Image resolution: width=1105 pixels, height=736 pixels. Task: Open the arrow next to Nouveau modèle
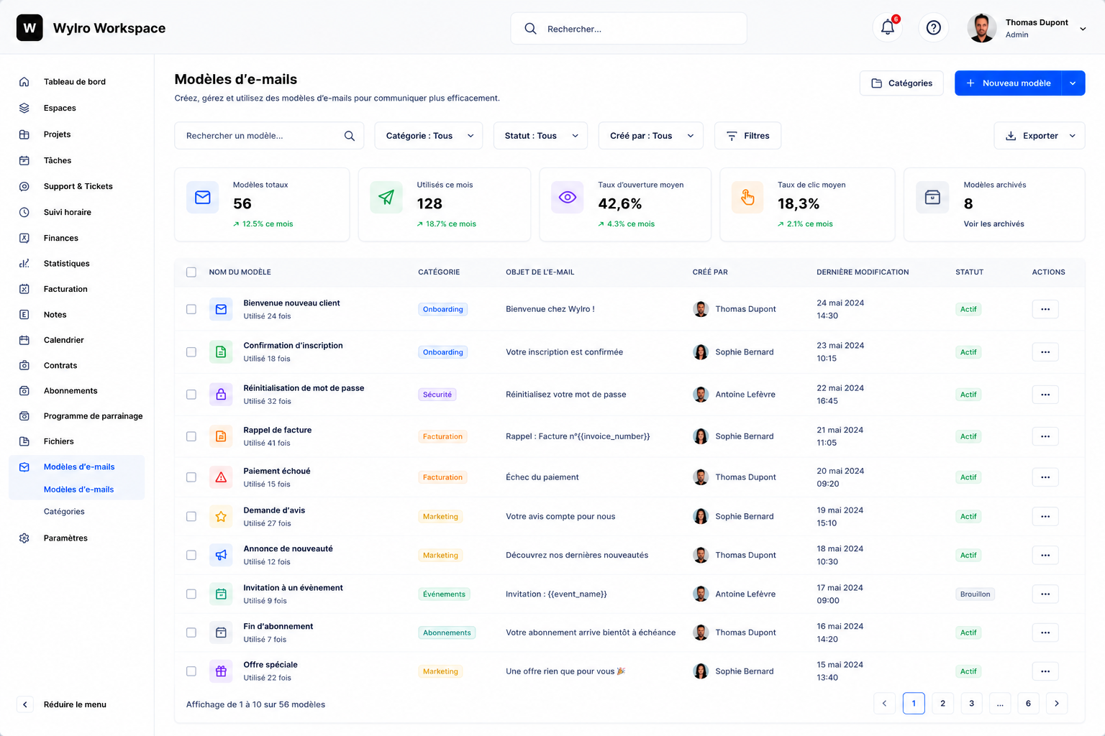point(1073,83)
